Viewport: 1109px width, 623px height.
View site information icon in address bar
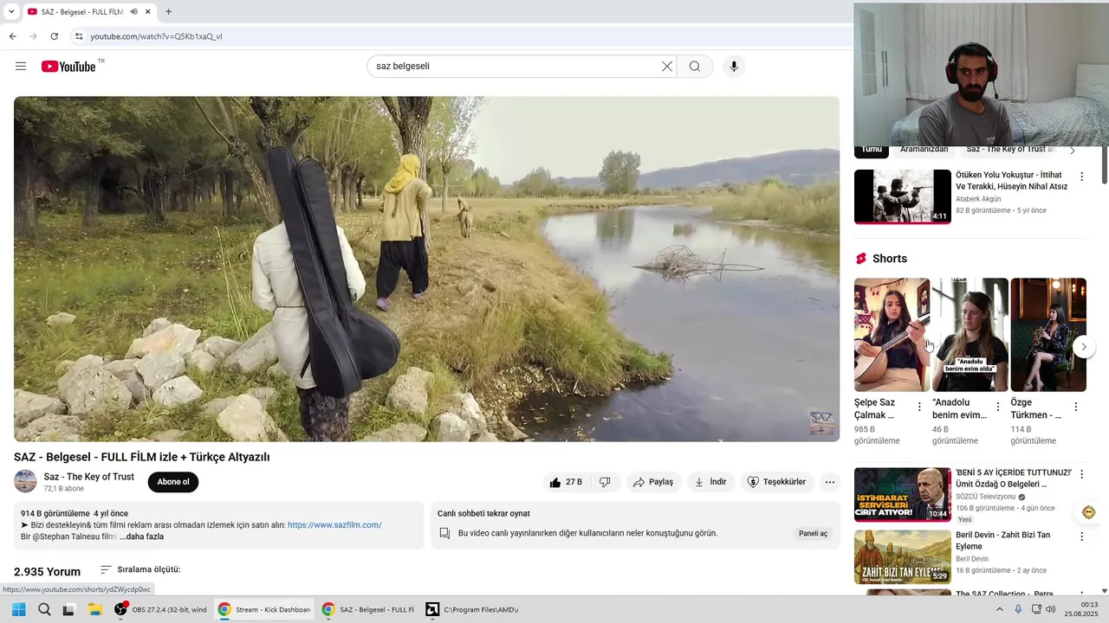(78, 36)
